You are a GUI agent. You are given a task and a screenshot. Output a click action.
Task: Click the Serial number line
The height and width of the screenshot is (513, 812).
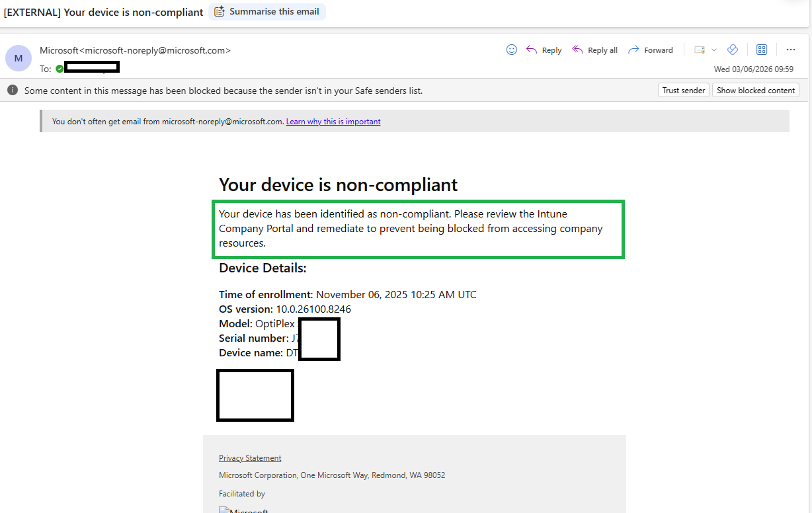point(259,338)
